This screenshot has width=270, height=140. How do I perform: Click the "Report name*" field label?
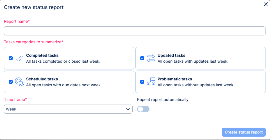pyautogui.click(x=17, y=21)
